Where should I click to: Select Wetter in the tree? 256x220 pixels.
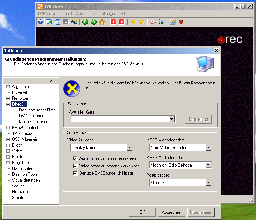point(18,186)
